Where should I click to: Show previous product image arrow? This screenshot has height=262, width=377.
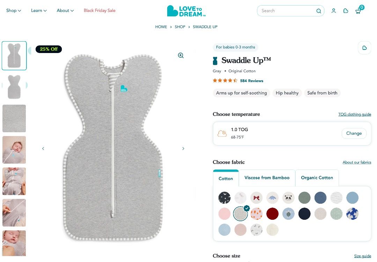(x=43, y=149)
